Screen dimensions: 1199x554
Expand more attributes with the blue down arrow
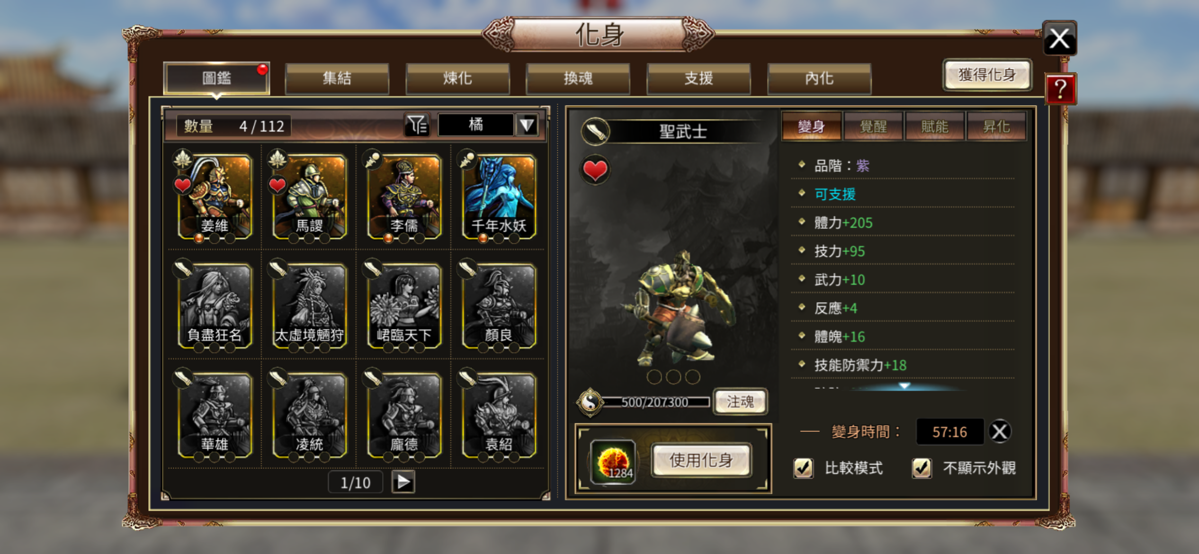[x=904, y=386]
